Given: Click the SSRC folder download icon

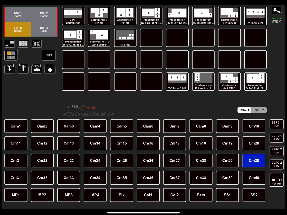Looking at the screenshot, I should coord(10,69).
